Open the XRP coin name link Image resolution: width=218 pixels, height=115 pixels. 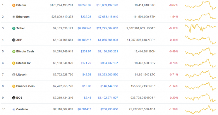point(19,40)
